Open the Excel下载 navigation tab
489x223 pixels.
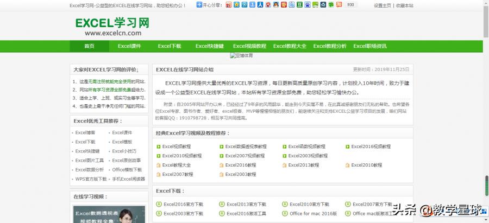click(170, 46)
